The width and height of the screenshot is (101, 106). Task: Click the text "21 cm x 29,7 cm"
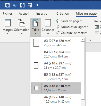point(55,68)
